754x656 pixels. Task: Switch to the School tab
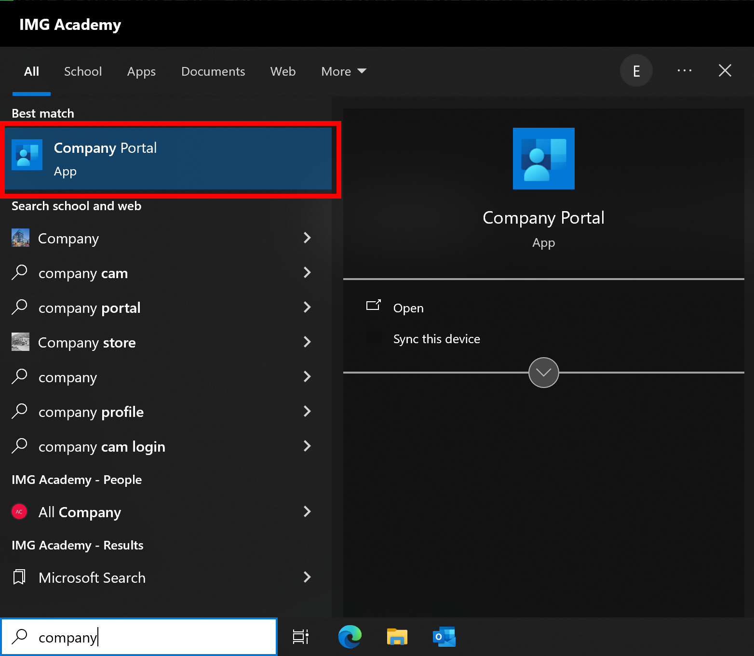(83, 71)
